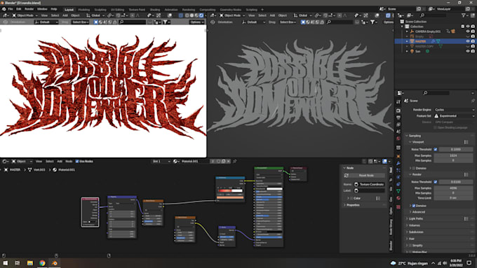Expand the Volumes panel

[x=415, y=225]
